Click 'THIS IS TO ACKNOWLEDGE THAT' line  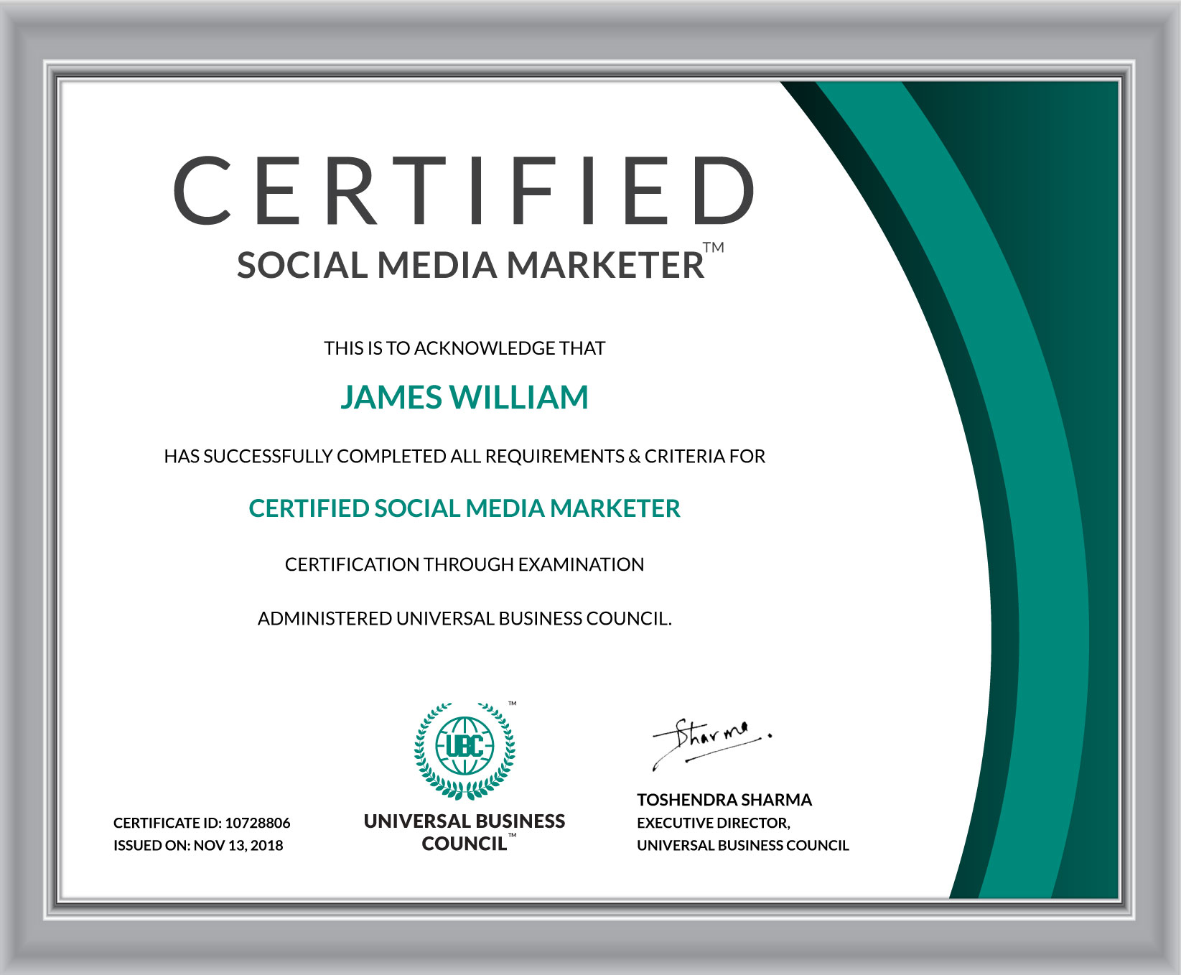[465, 348]
